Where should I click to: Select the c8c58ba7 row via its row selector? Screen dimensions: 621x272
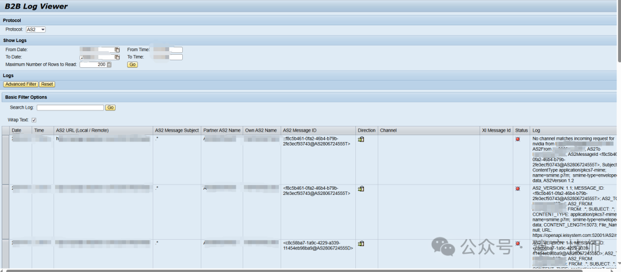tap(6, 254)
